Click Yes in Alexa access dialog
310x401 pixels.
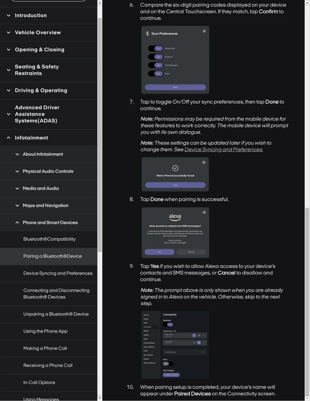[159, 252]
